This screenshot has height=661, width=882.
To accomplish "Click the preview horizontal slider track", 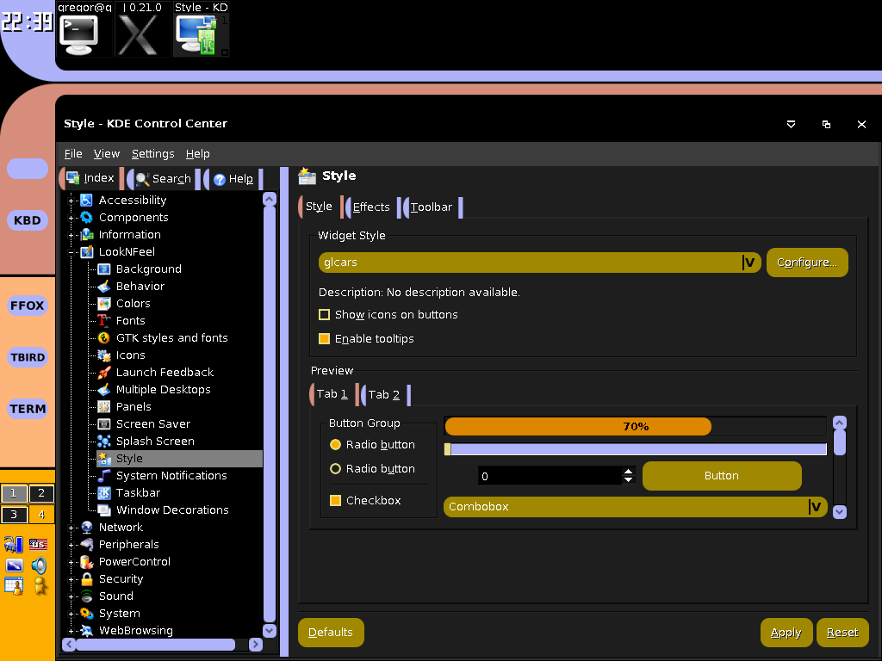I will (x=636, y=449).
